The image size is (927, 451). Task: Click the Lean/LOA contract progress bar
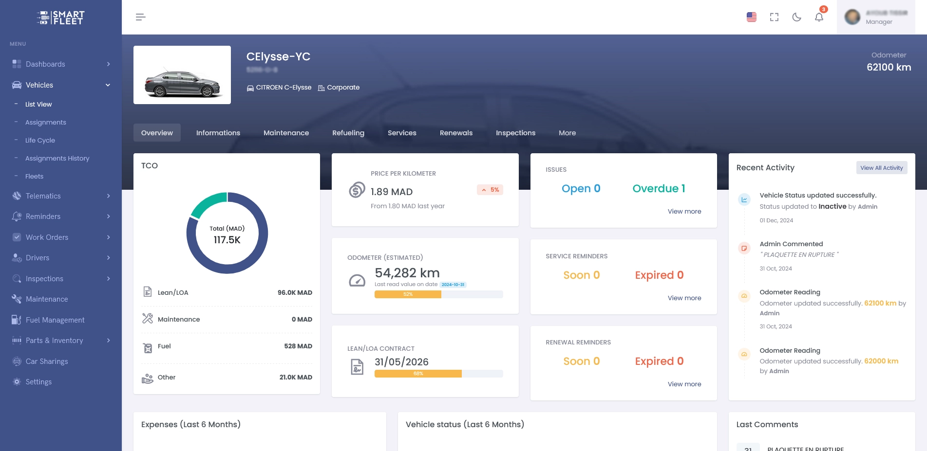click(x=438, y=374)
